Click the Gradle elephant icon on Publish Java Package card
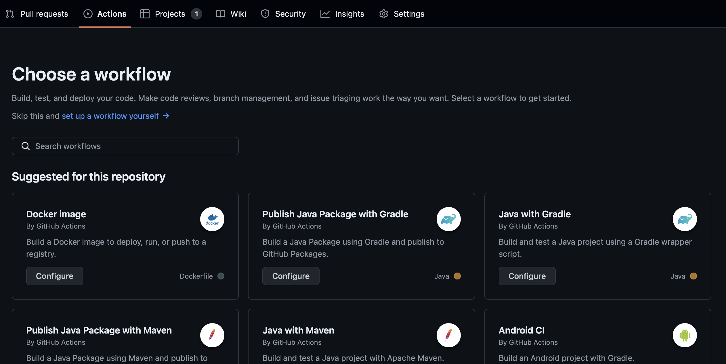726x364 pixels. pos(449,219)
